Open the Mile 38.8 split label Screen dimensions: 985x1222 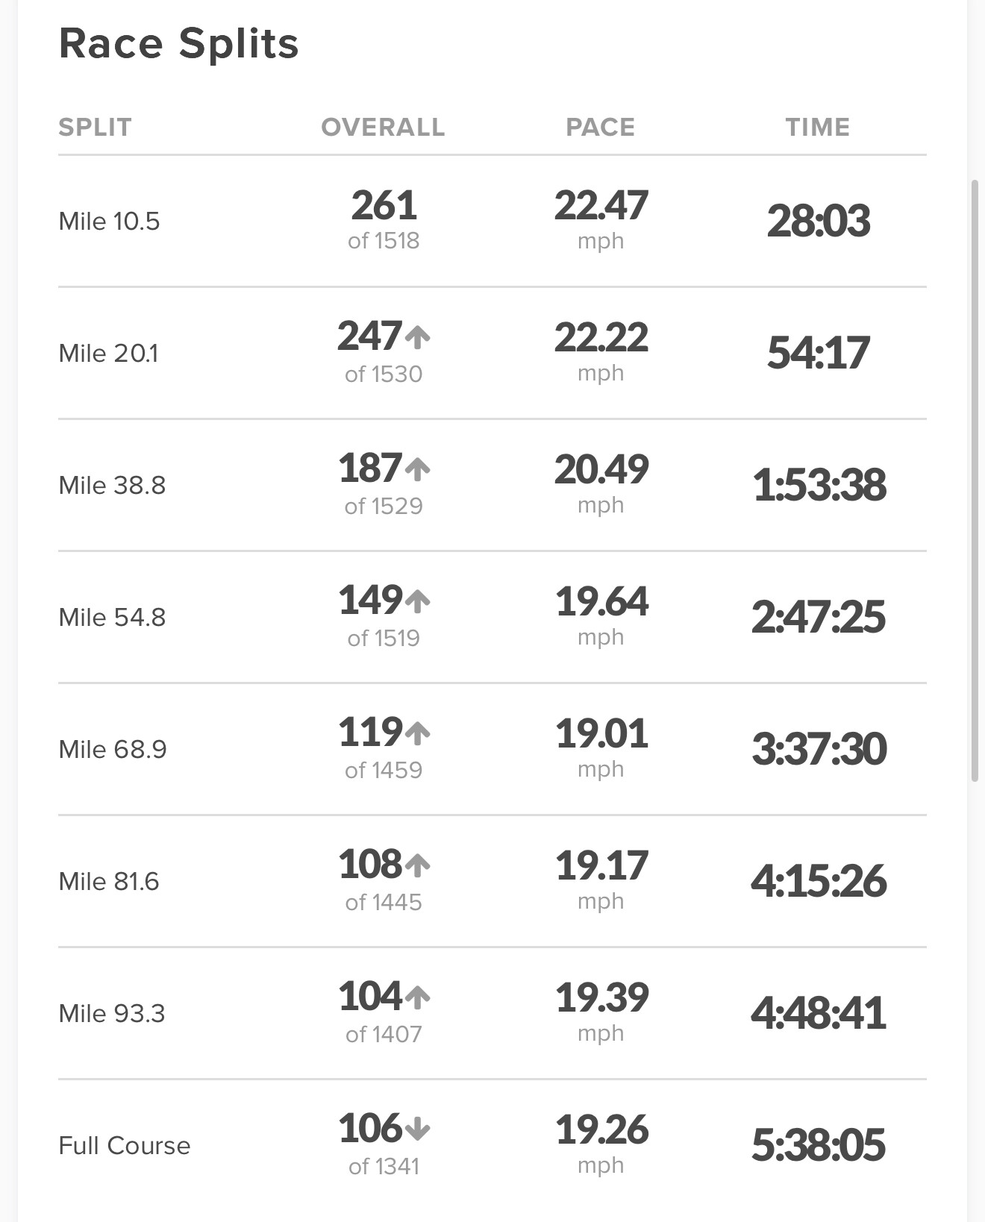coord(112,486)
